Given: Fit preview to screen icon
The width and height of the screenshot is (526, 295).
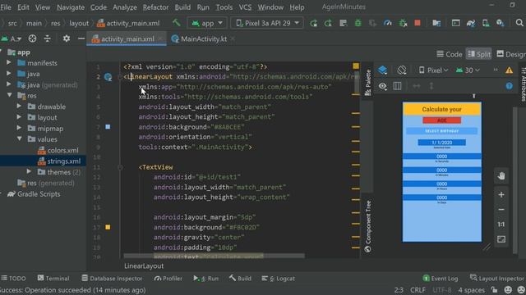Looking at the screenshot, I should (x=501, y=239).
